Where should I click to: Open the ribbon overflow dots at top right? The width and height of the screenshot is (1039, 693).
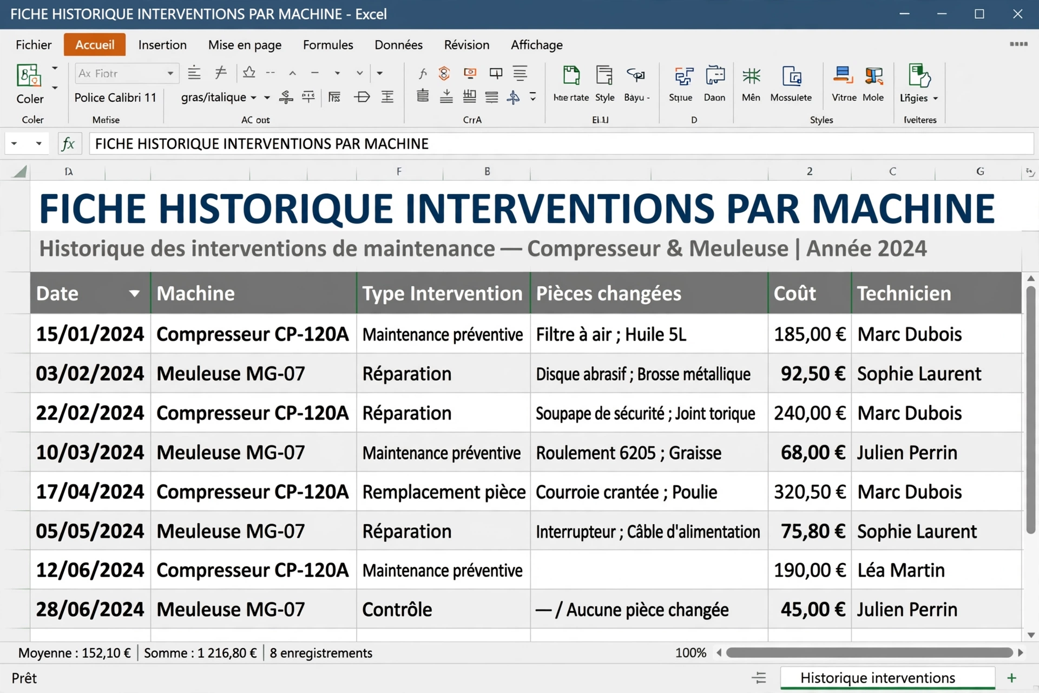(1018, 44)
